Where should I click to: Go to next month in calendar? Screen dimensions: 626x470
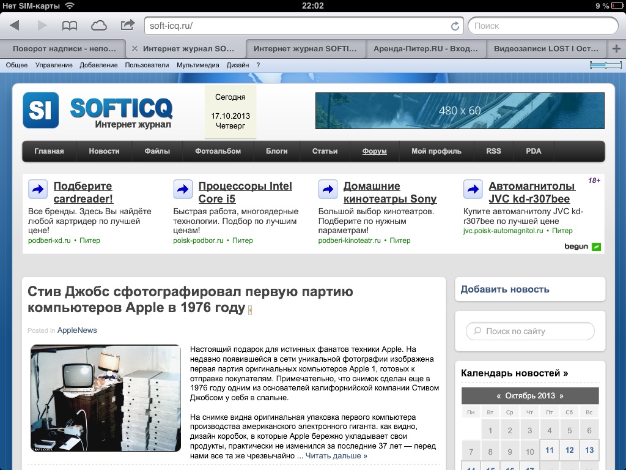click(561, 396)
